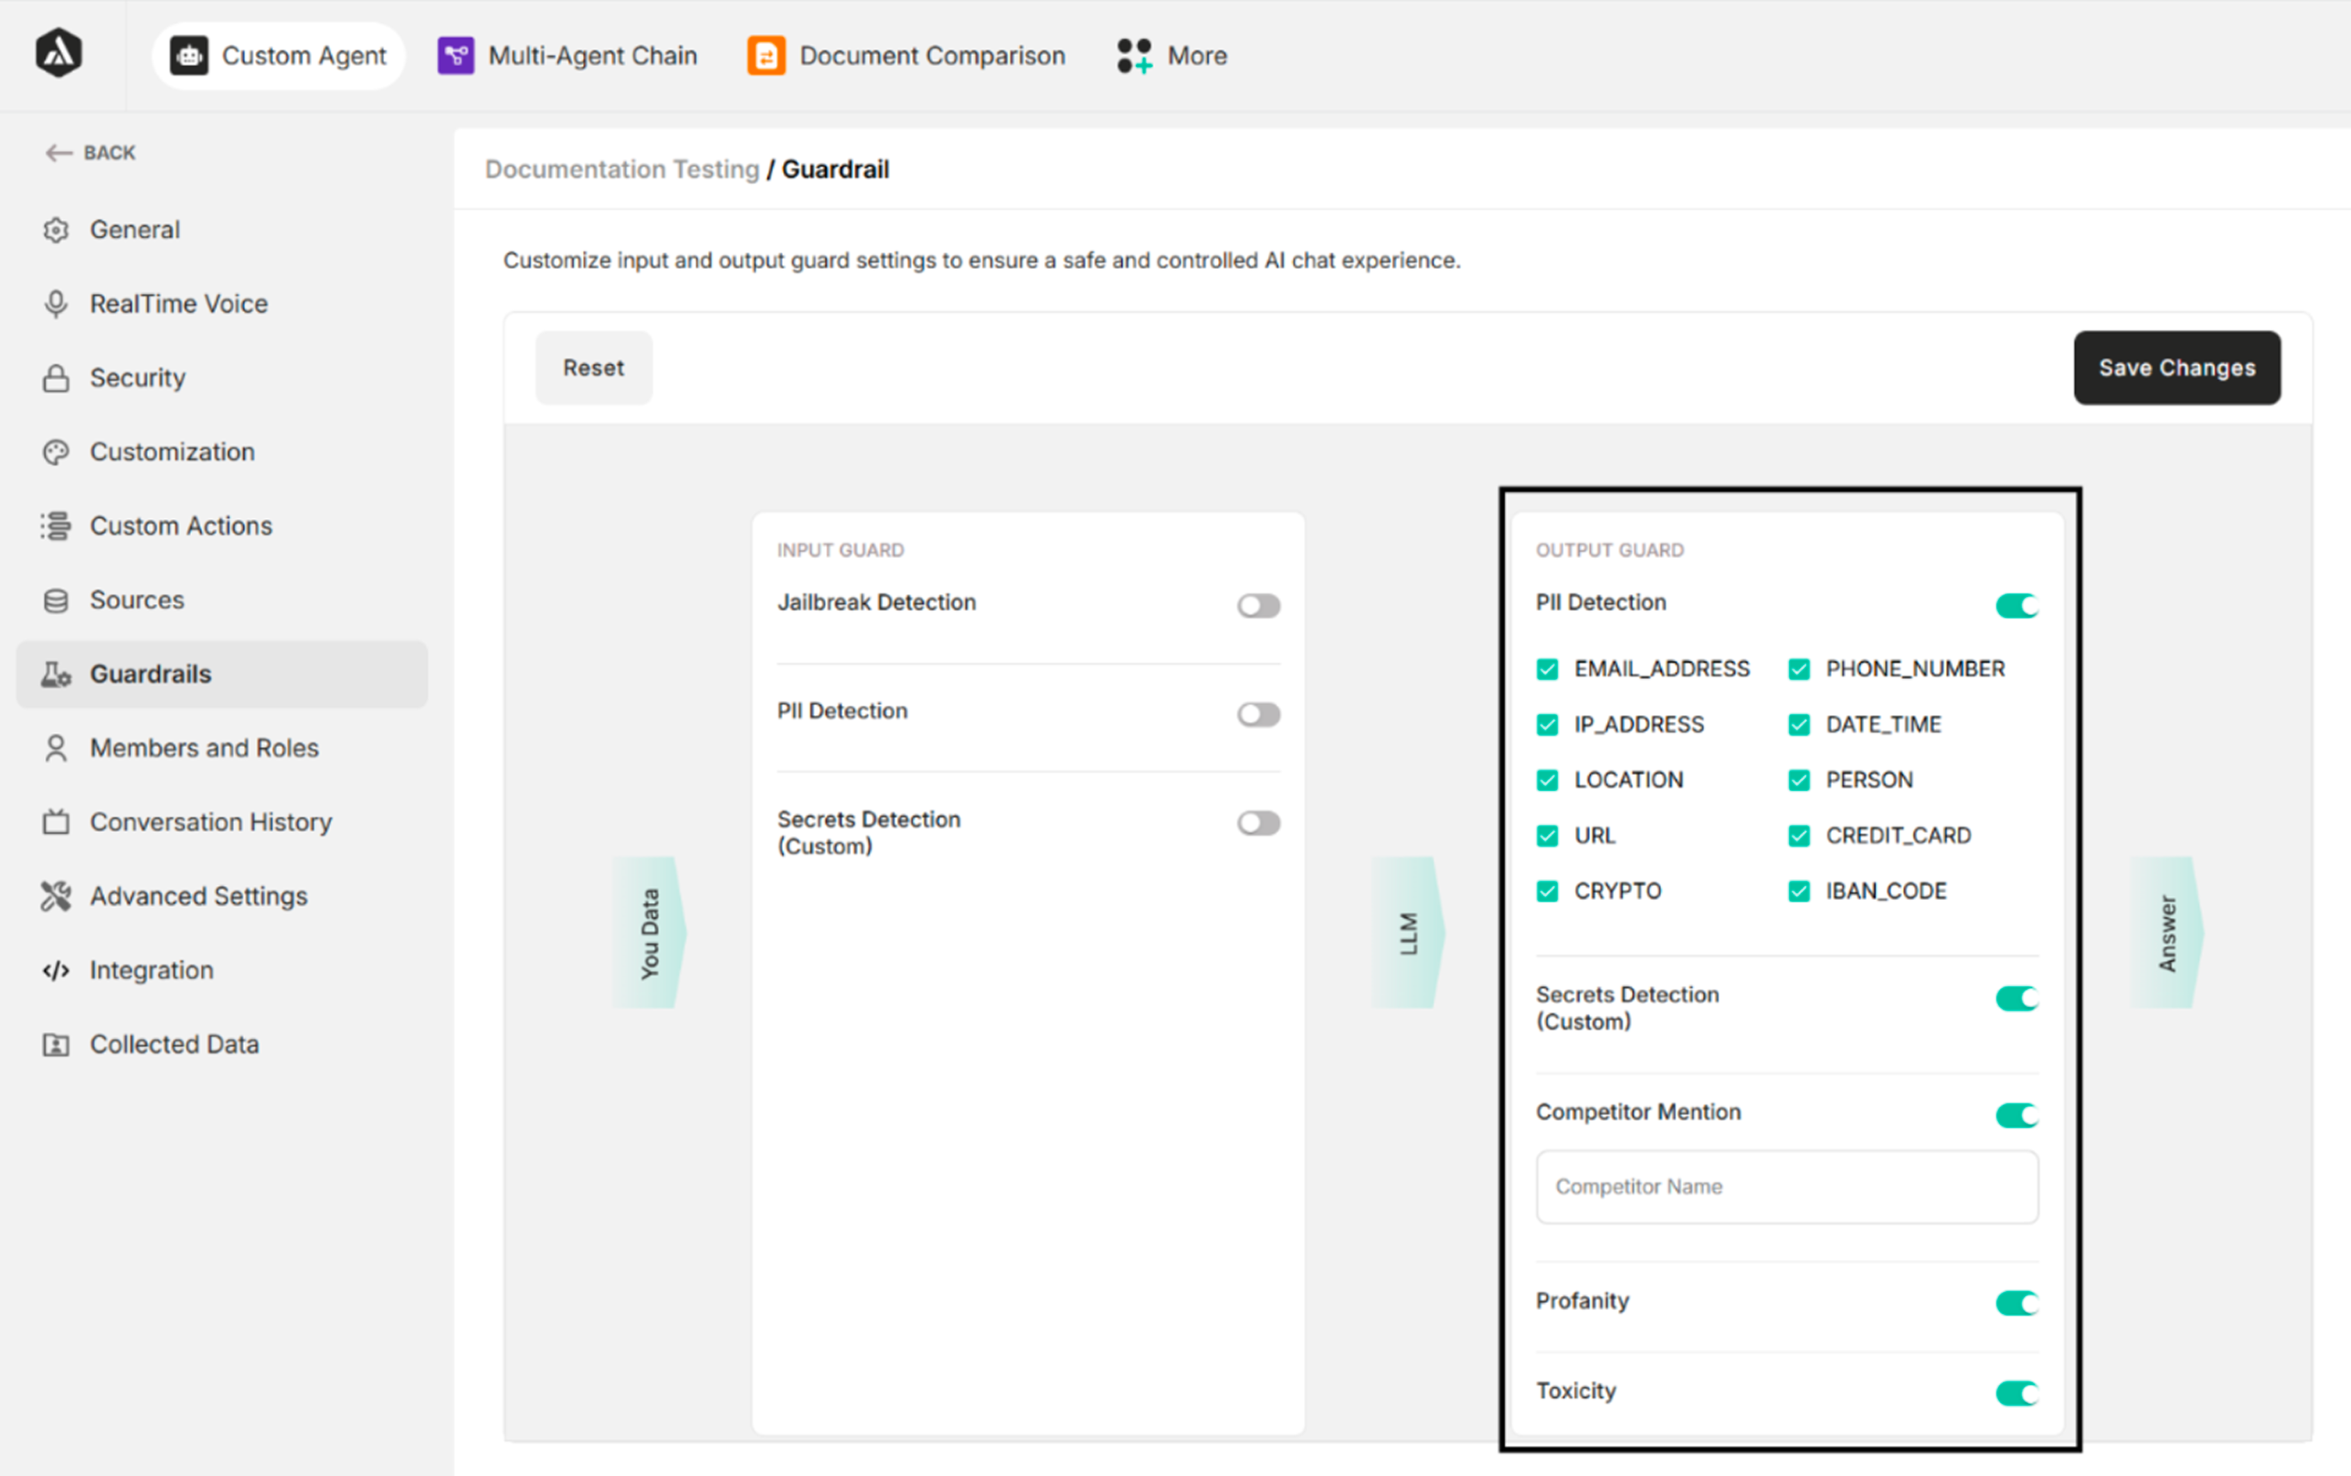Viewport: 2351px width, 1476px height.
Task: Click the Documentation Testing breadcrumb link
Action: click(622, 170)
